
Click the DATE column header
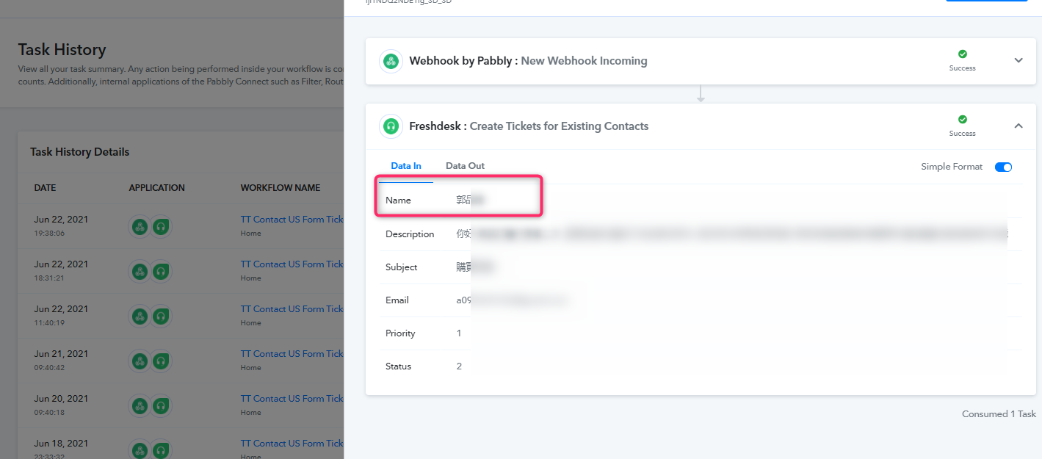click(x=45, y=188)
